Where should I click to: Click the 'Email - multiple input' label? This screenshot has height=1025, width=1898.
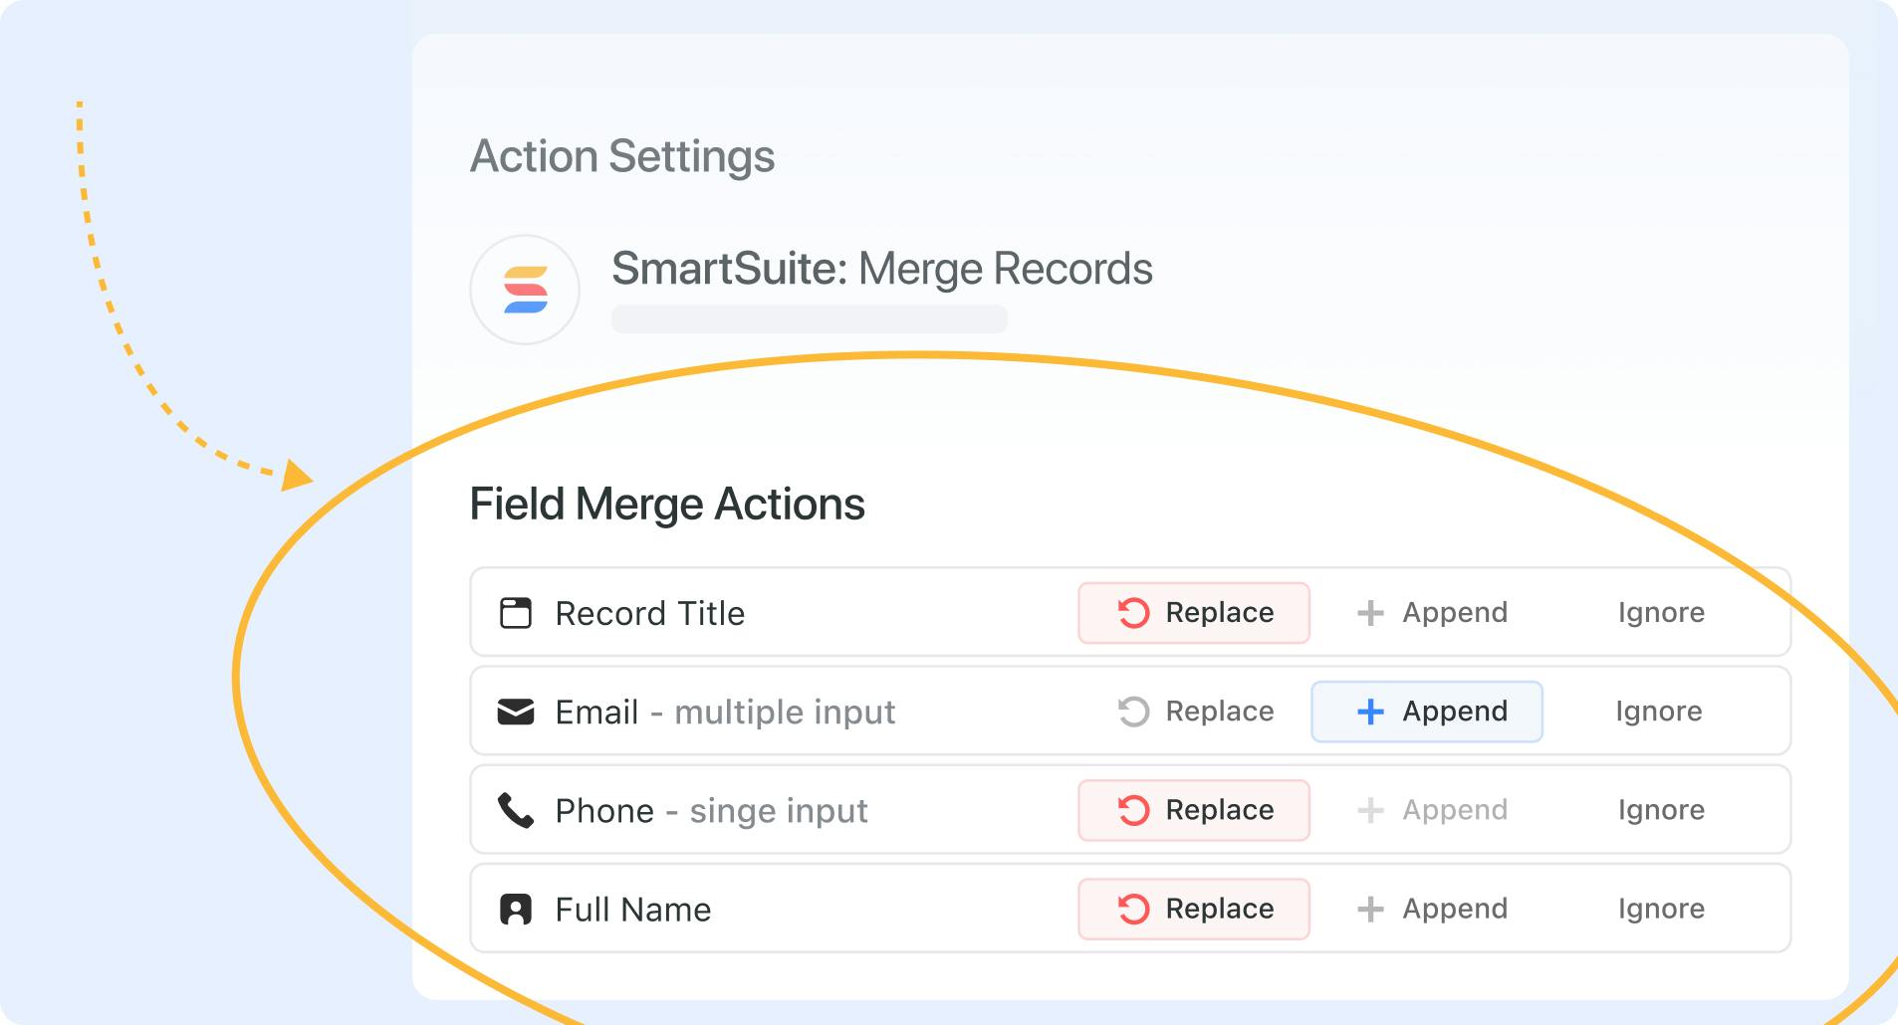pyautogui.click(x=725, y=713)
